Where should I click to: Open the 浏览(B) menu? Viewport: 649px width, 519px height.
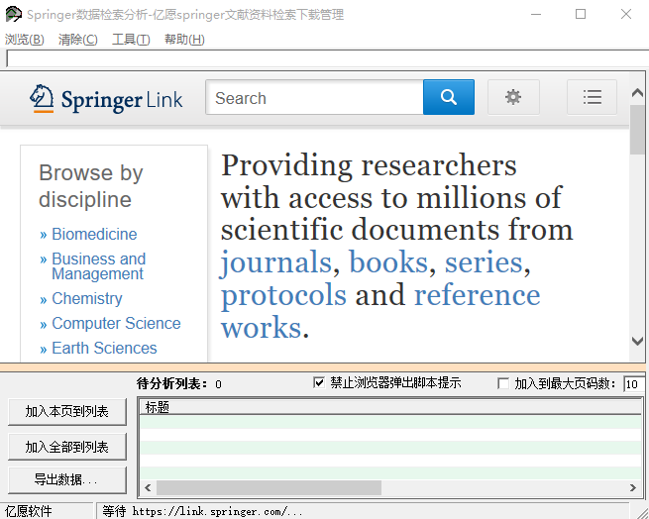pyautogui.click(x=25, y=40)
